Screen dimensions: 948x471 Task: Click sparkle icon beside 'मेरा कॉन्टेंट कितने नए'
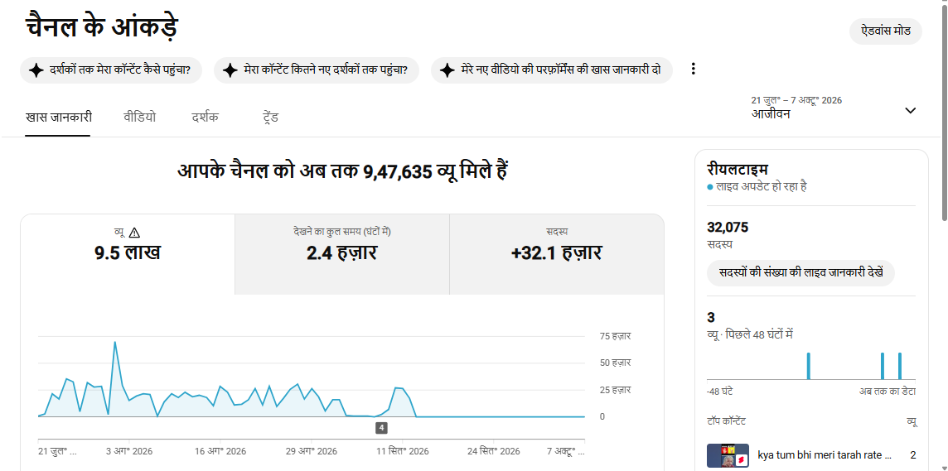(230, 70)
